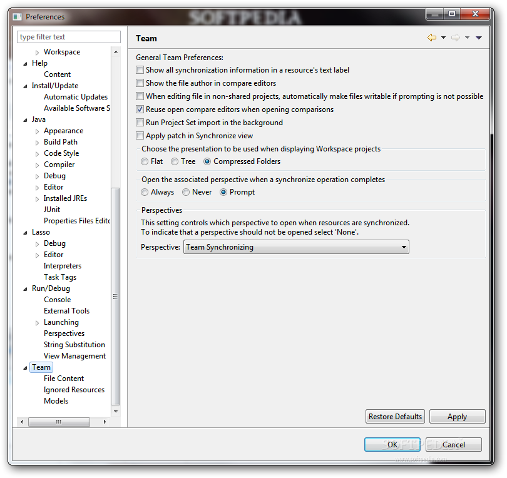Expand the Workspace tree node
Screen dimensions: 507x478
37,53
